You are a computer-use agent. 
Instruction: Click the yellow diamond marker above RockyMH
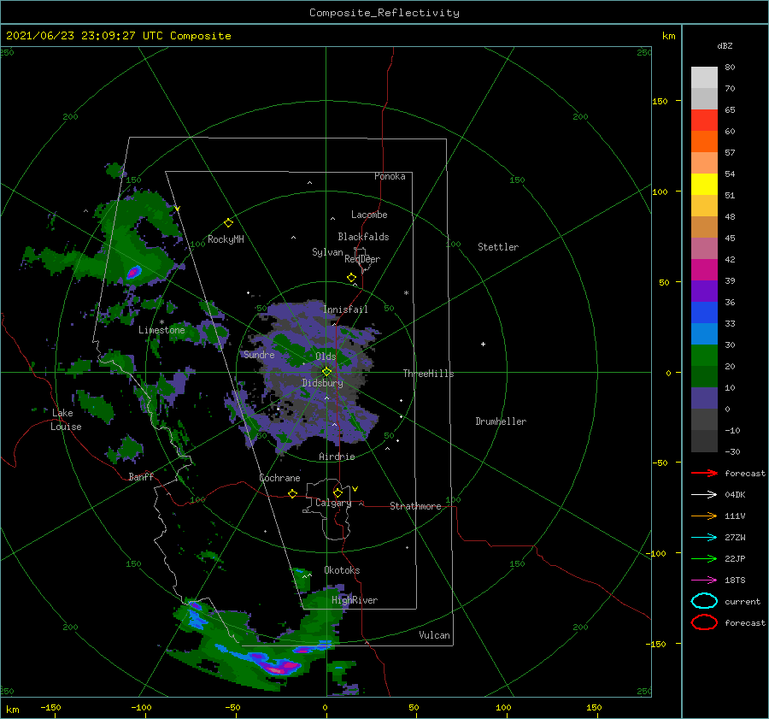tap(228, 223)
